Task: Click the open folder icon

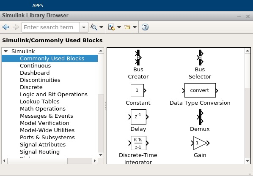Action: click(x=127, y=27)
